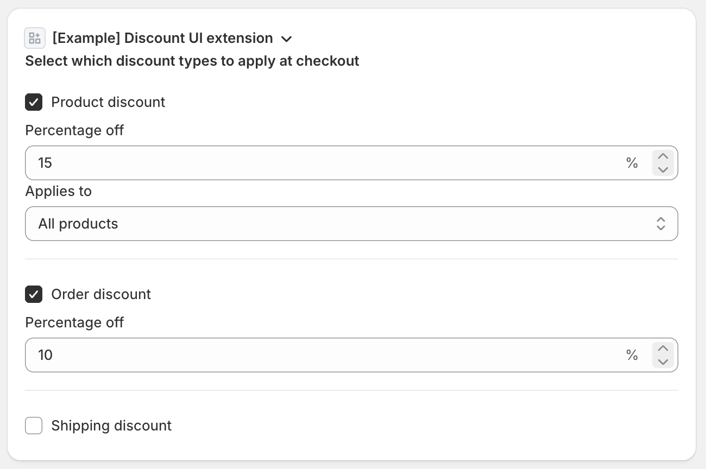Click the stepper down arrow for product discount percentage
Screen dimensions: 706x469
(x=663, y=170)
